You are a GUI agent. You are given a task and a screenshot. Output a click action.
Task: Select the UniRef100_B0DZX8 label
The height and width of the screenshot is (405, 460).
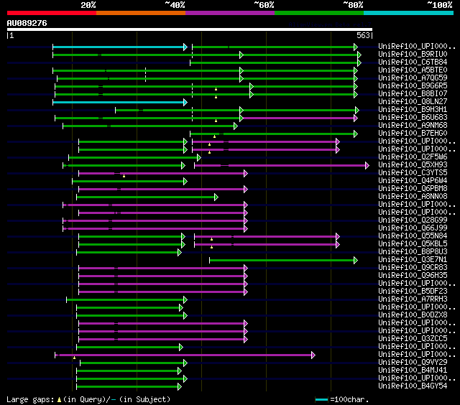(x=413, y=315)
